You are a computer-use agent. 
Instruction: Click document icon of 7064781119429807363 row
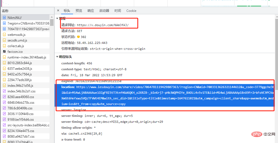tap(4, 29)
